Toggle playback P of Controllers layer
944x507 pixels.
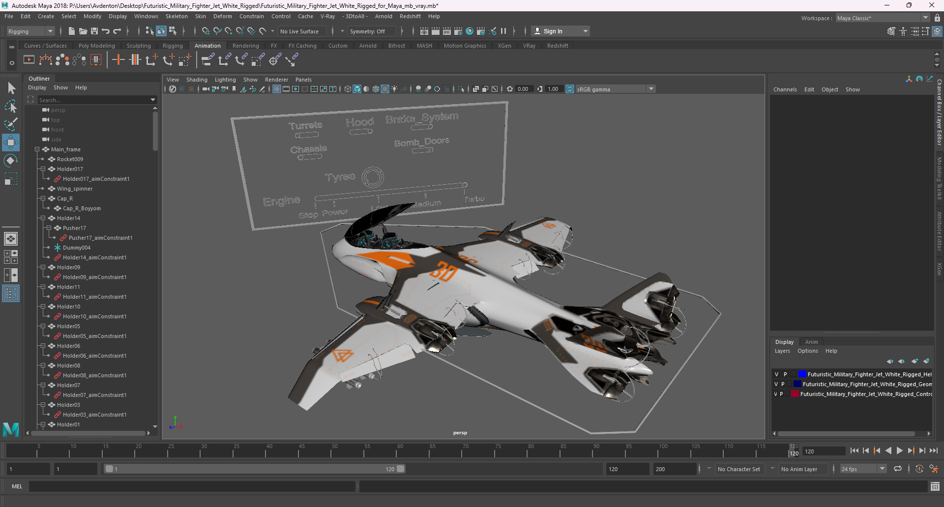point(781,394)
